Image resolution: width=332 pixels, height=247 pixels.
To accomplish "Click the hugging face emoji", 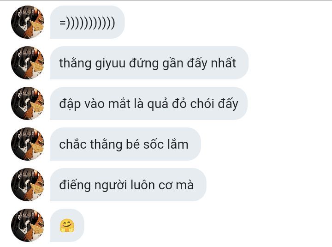I will point(67,226).
